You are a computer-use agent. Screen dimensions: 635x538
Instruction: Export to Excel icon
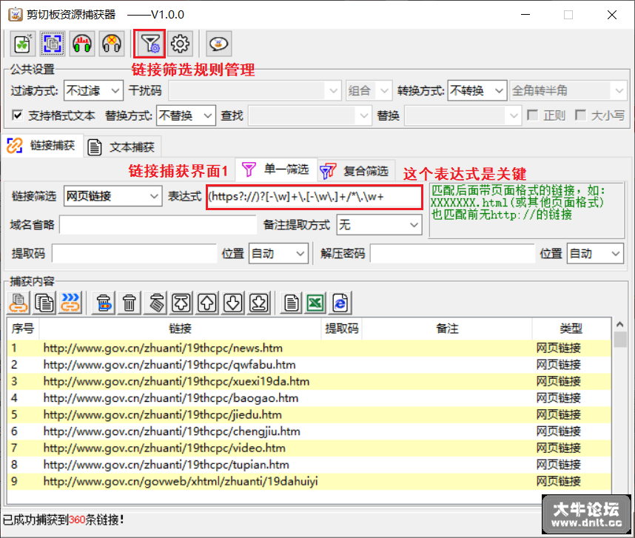click(315, 303)
